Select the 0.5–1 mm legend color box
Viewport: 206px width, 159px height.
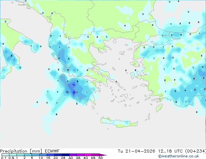[13, 155]
